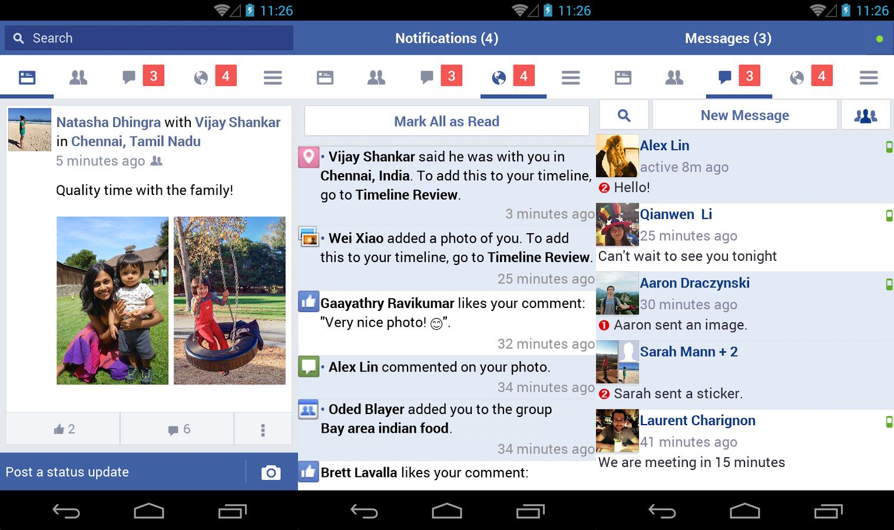Open Alex Lin's conversation thumbnail
Image resolution: width=894 pixels, height=530 pixels.
coord(617,155)
